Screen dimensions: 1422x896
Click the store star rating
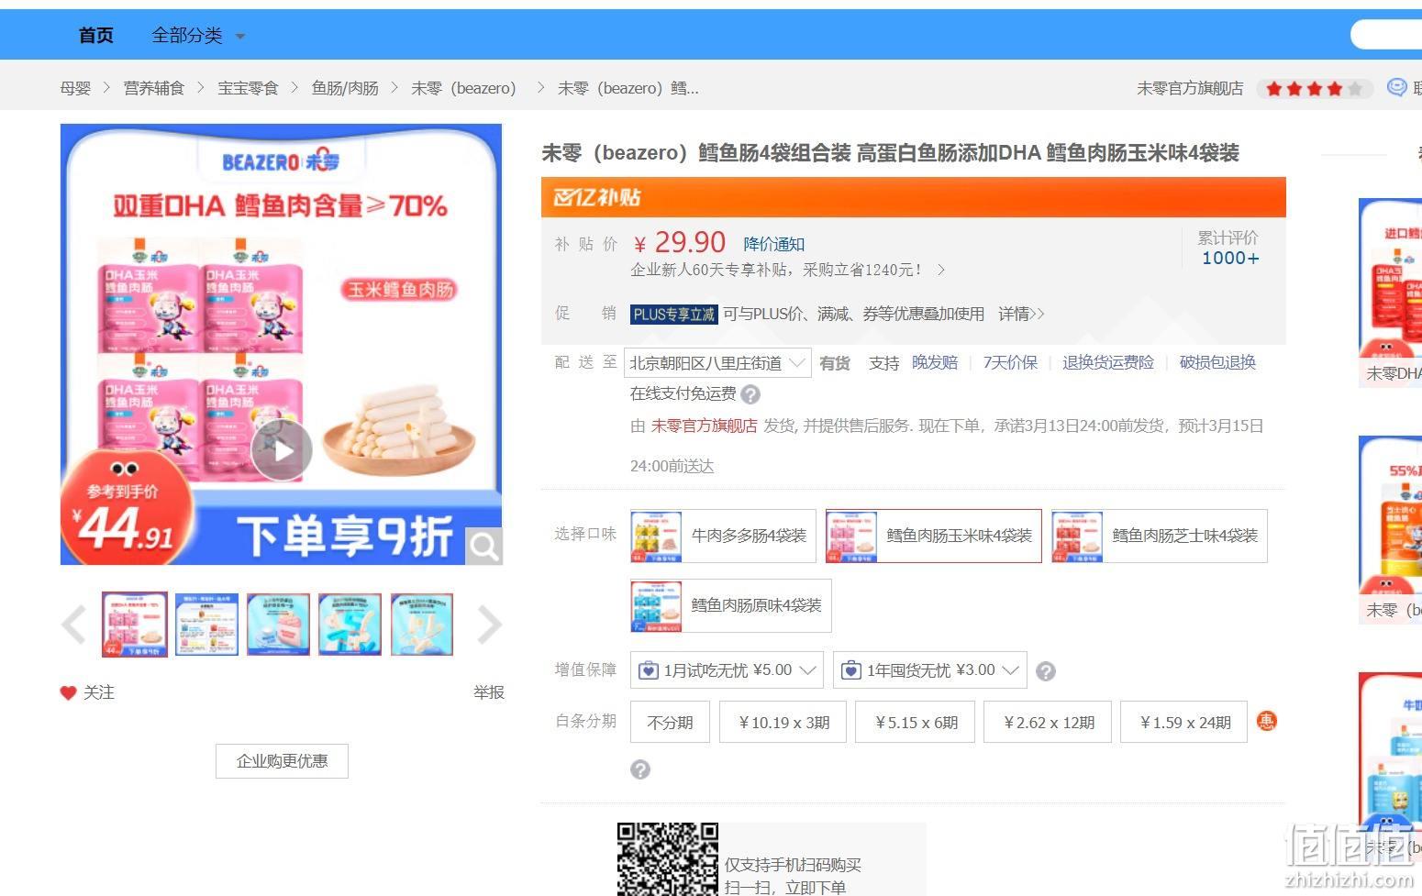[x=1314, y=89]
